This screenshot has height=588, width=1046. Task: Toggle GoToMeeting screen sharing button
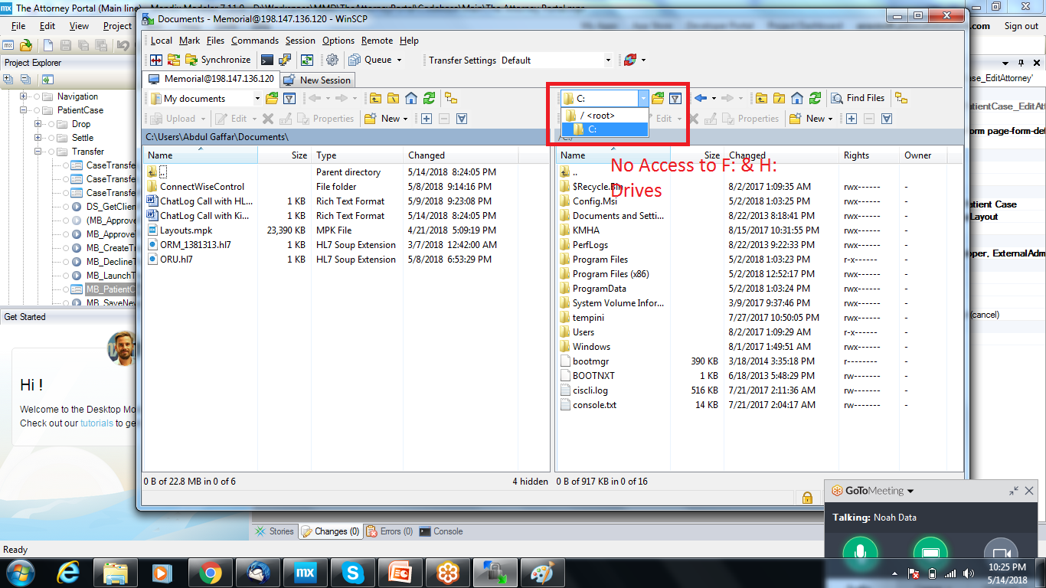pyautogui.click(x=930, y=553)
